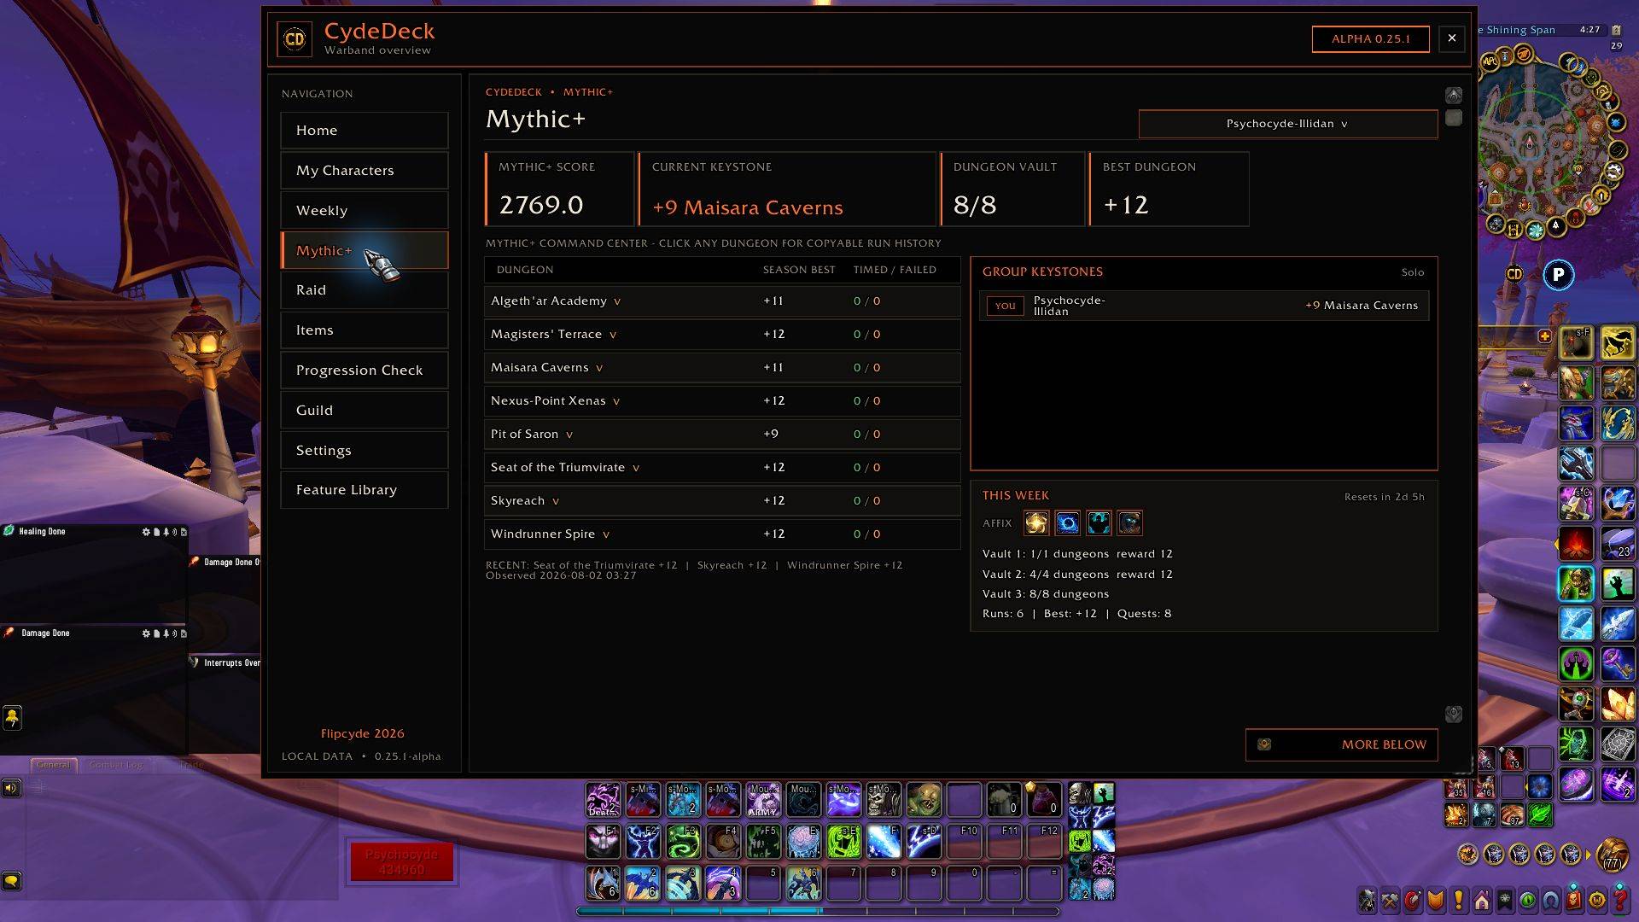This screenshot has width=1639, height=922.
Task: Close the CydeDeck window with X
Action: point(1451,38)
